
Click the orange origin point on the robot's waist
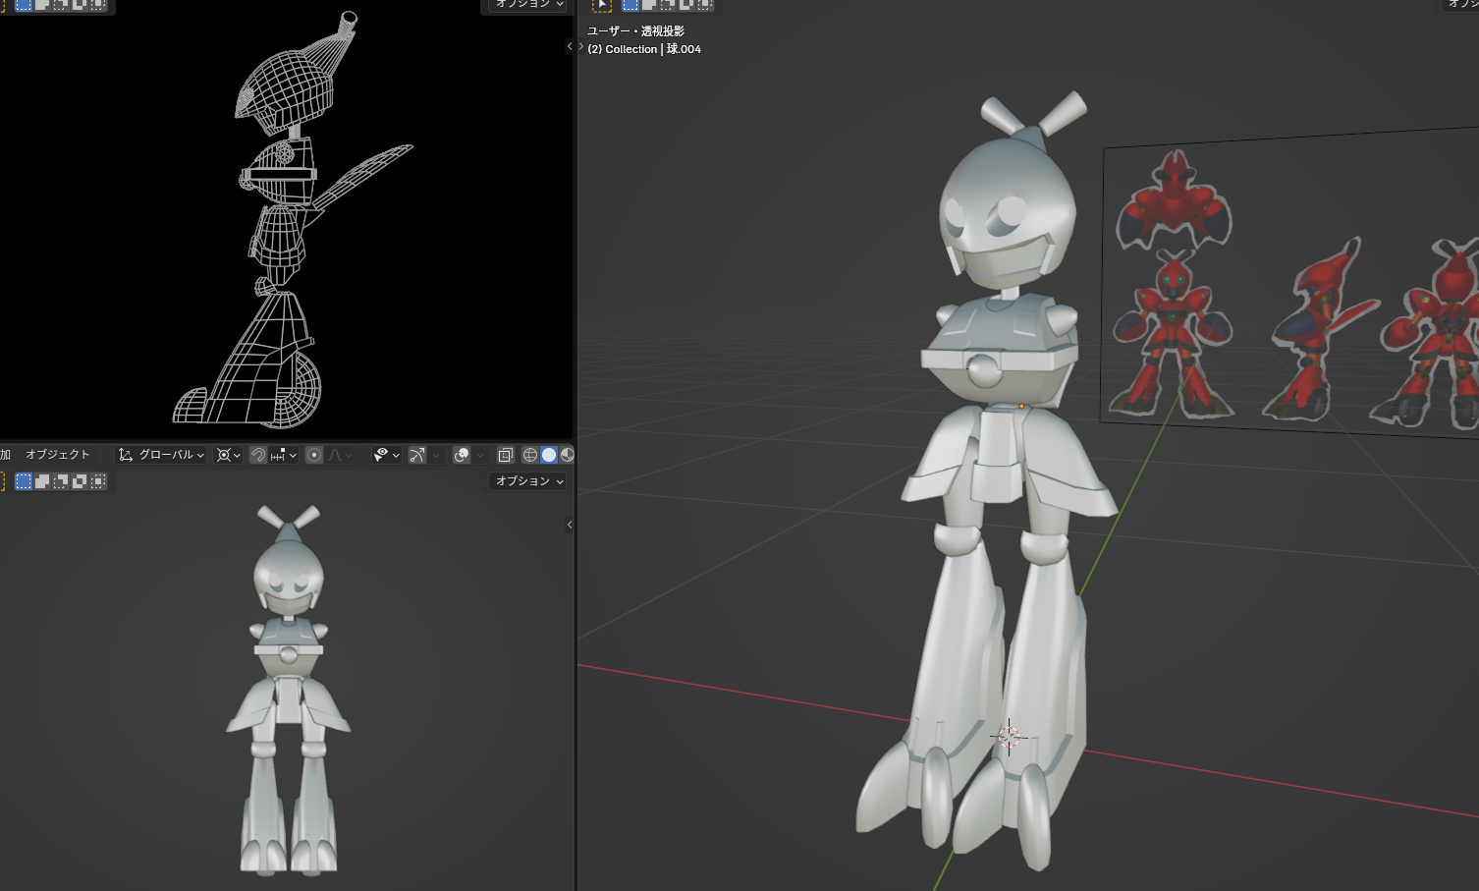[1021, 406]
